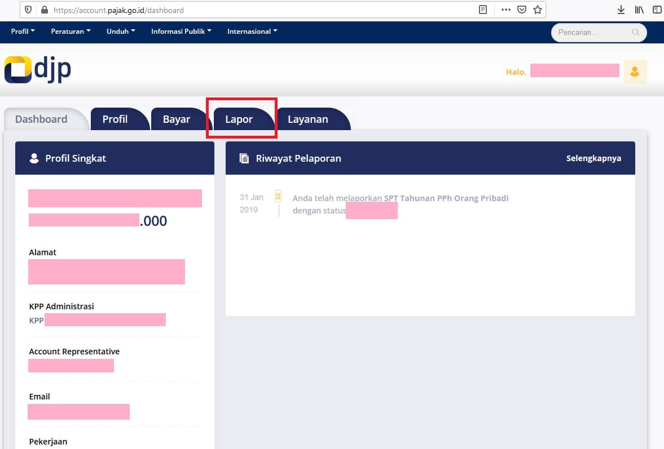Screen dimensions: 664x449
Task: Click the search magnifier in the Pencarian box
Action: pyautogui.click(x=636, y=32)
